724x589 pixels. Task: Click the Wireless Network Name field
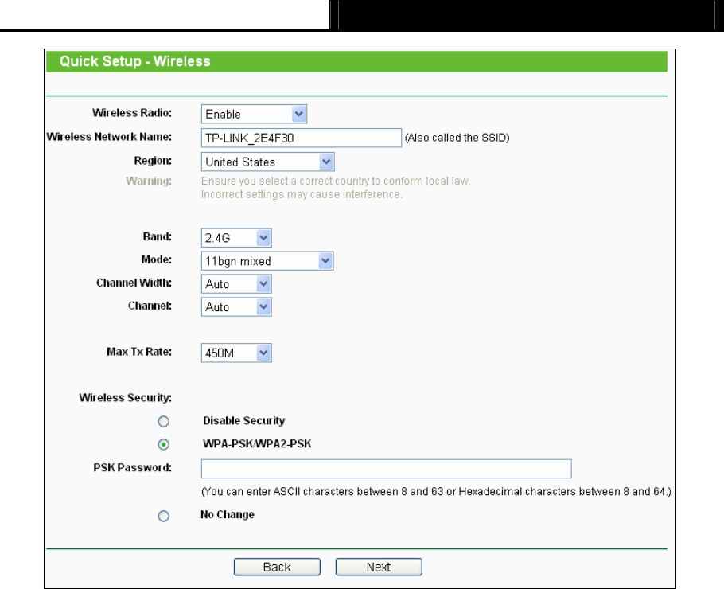coord(301,138)
